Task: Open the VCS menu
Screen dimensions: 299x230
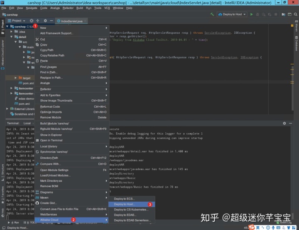Action: point(107,8)
